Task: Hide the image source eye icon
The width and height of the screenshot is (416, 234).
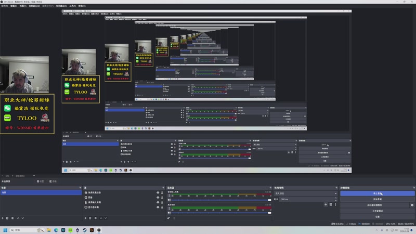Action: pyautogui.click(x=158, y=198)
